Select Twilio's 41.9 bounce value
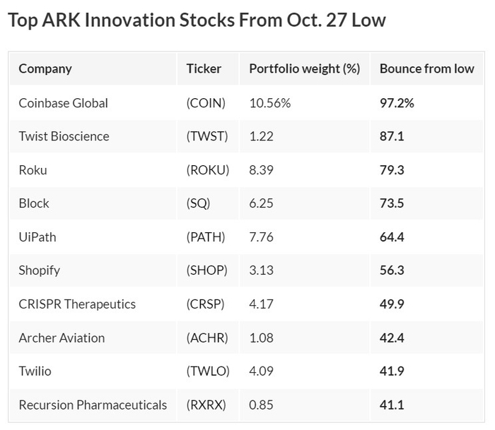495x430 pixels. tap(392, 371)
